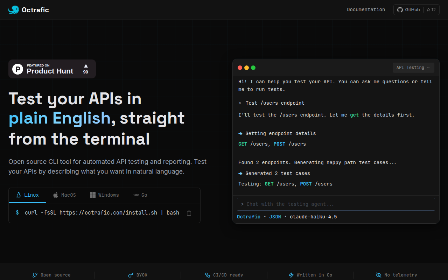Click the Go language icon
This screenshot has height=280, width=448.
(136, 195)
